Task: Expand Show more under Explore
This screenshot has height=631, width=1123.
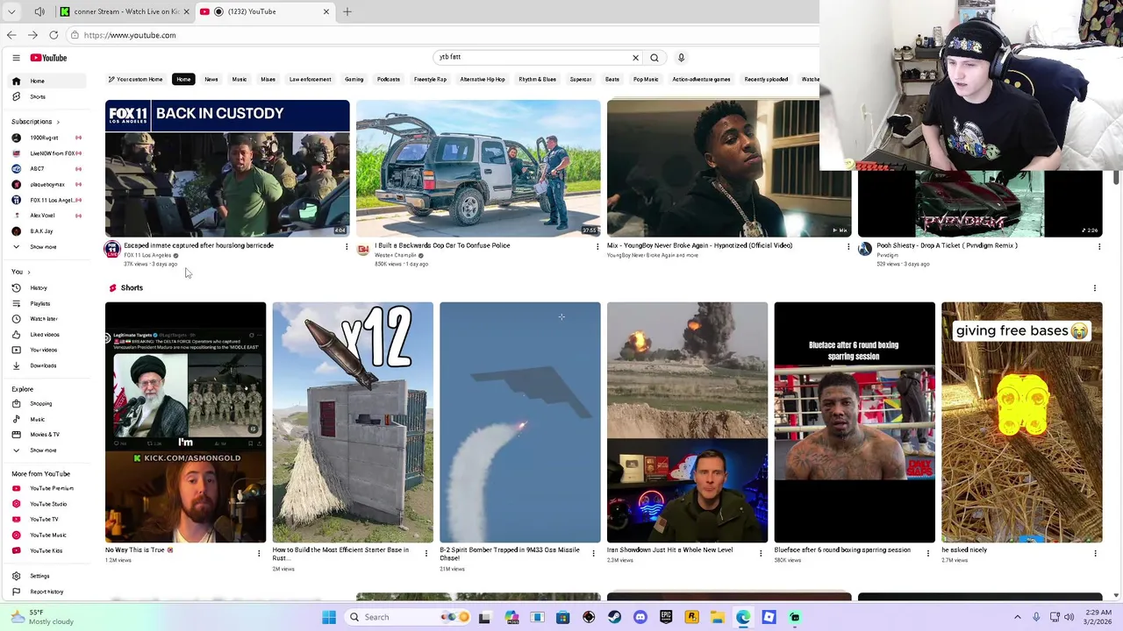Action: (x=48, y=450)
